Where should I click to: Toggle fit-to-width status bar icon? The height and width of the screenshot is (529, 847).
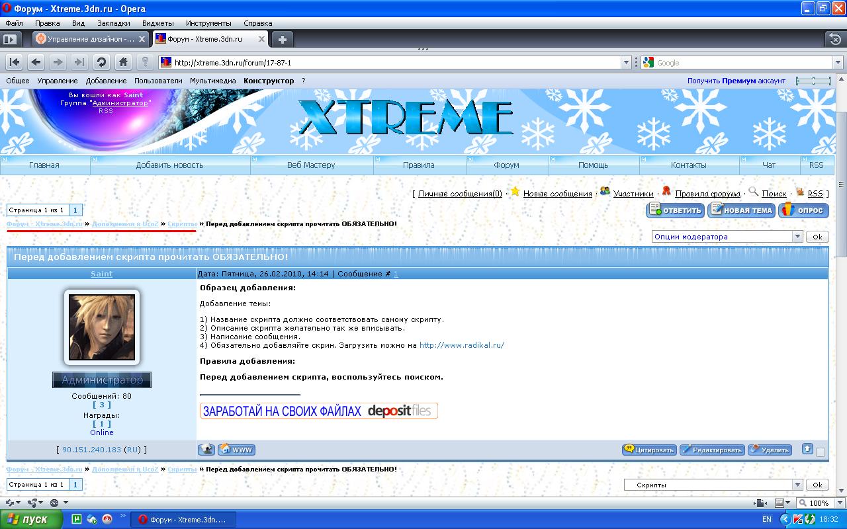(761, 503)
